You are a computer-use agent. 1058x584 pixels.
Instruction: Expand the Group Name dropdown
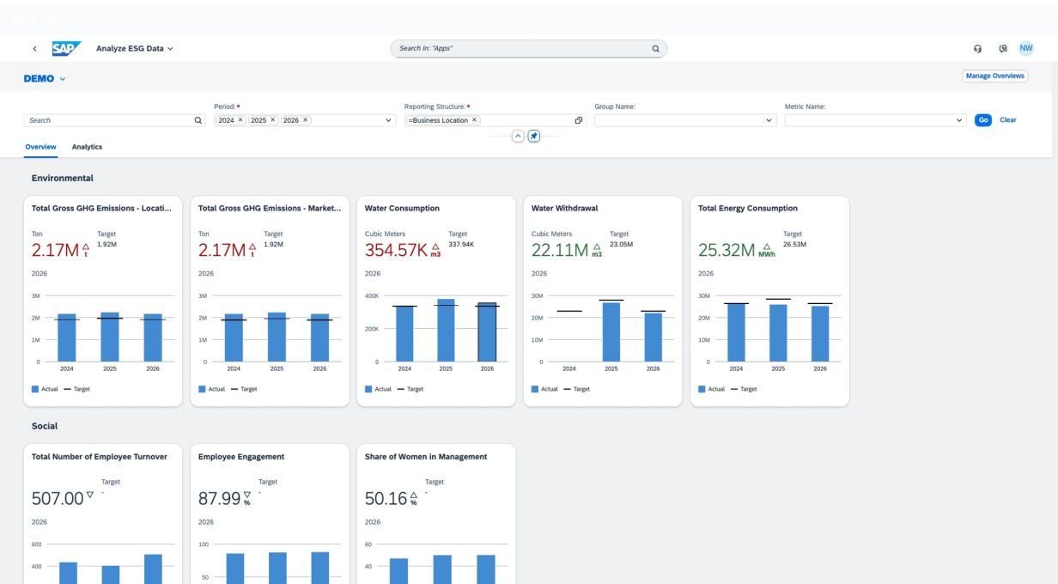[769, 120]
